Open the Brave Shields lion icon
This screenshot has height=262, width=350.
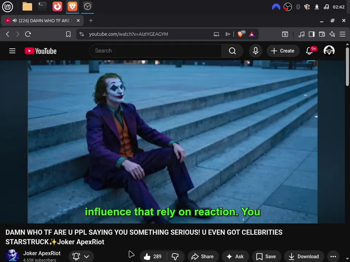coord(241,34)
